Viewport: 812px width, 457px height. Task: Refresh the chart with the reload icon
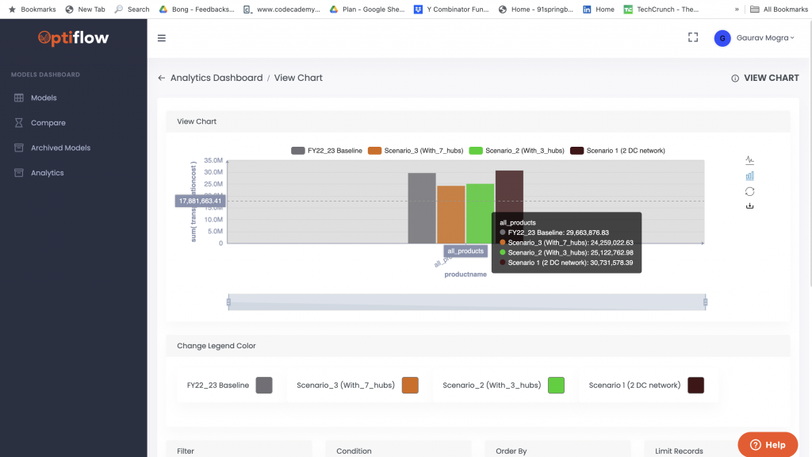click(750, 190)
